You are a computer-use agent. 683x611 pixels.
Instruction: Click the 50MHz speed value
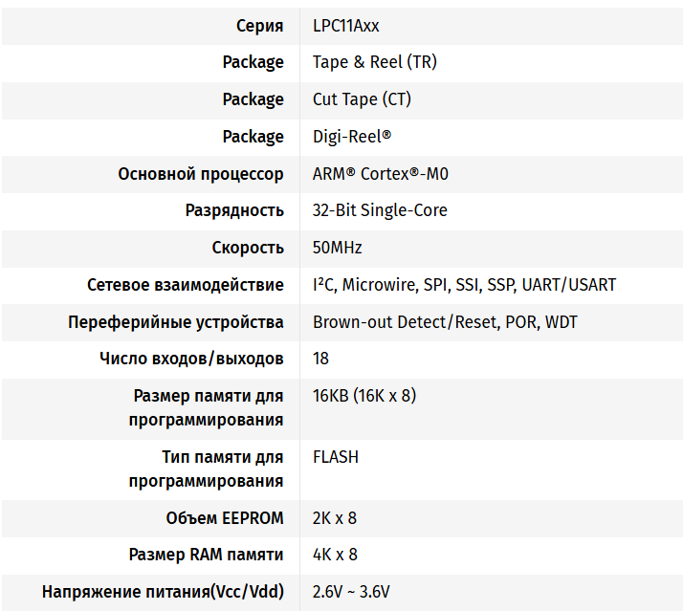pos(338,248)
